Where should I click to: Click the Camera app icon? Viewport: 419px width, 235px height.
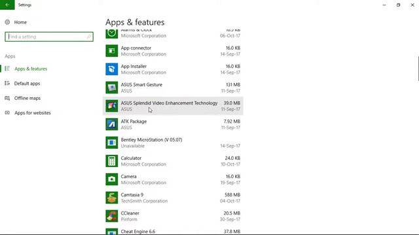[112, 180]
